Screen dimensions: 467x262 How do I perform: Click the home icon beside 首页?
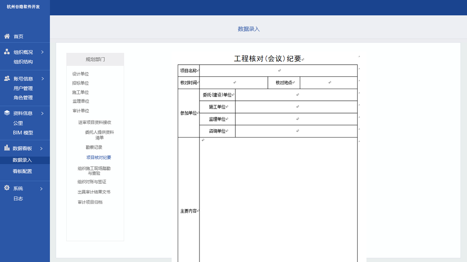point(7,36)
